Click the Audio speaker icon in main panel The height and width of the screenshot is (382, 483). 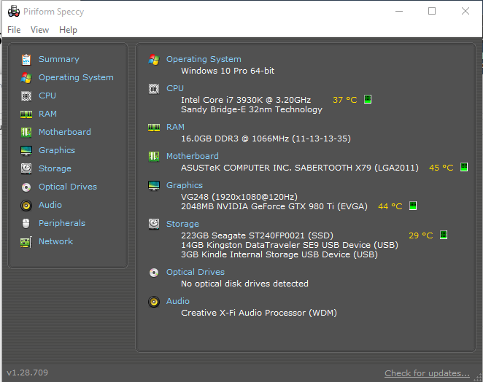(x=154, y=302)
